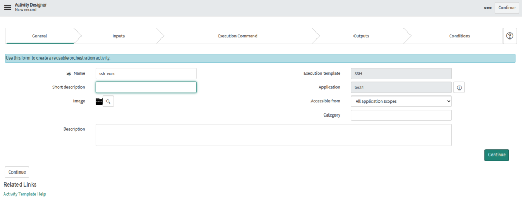Viewport: 522px width, 199px height.
Task: Click the Description text area
Action: 274,135
